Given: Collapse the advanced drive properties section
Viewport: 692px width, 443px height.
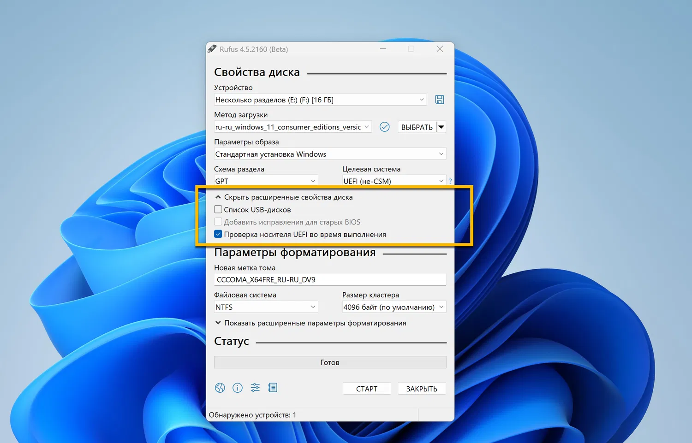Looking at the screenshot, I should click(x=284, y=197).
